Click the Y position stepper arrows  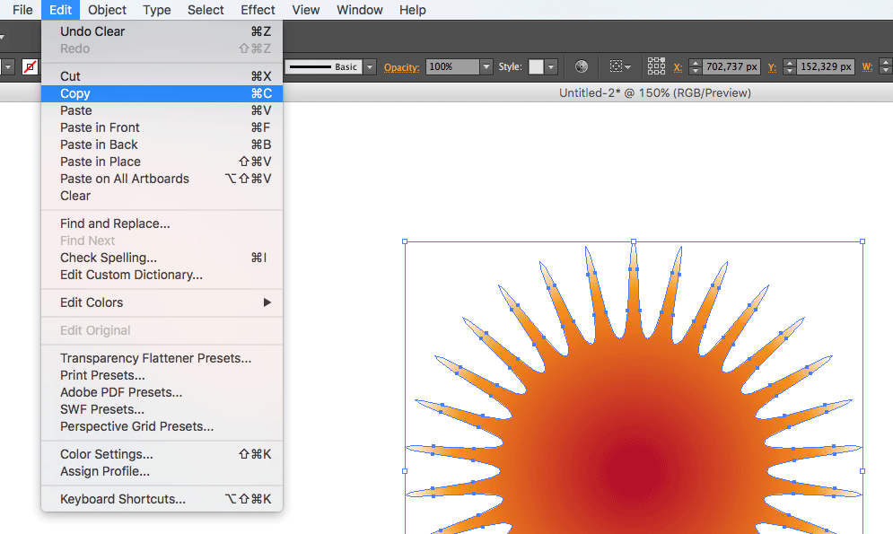(x=789, y=67)
